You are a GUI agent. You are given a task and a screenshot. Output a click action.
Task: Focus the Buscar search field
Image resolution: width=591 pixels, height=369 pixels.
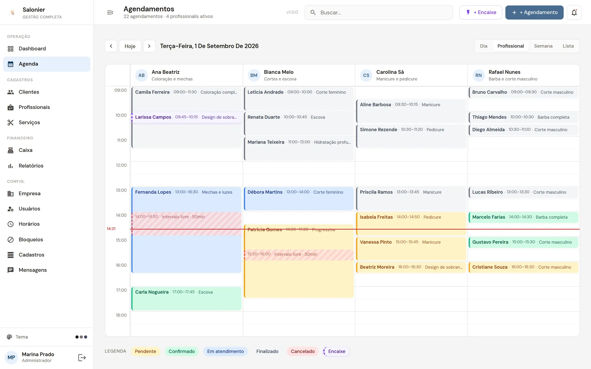379,12
